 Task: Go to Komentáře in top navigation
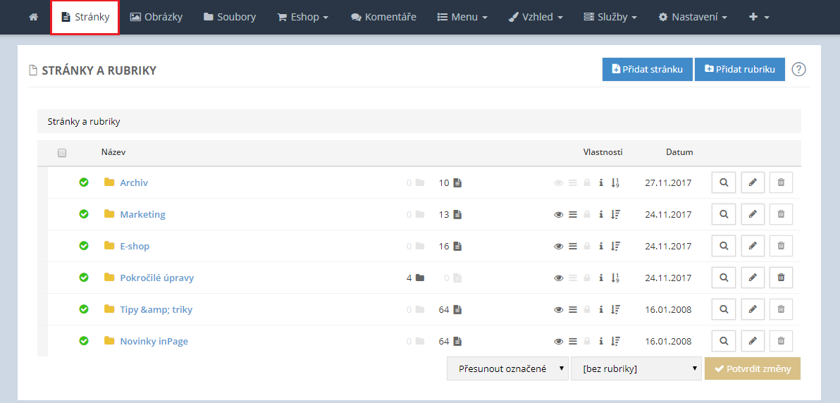tap(383, 17)
